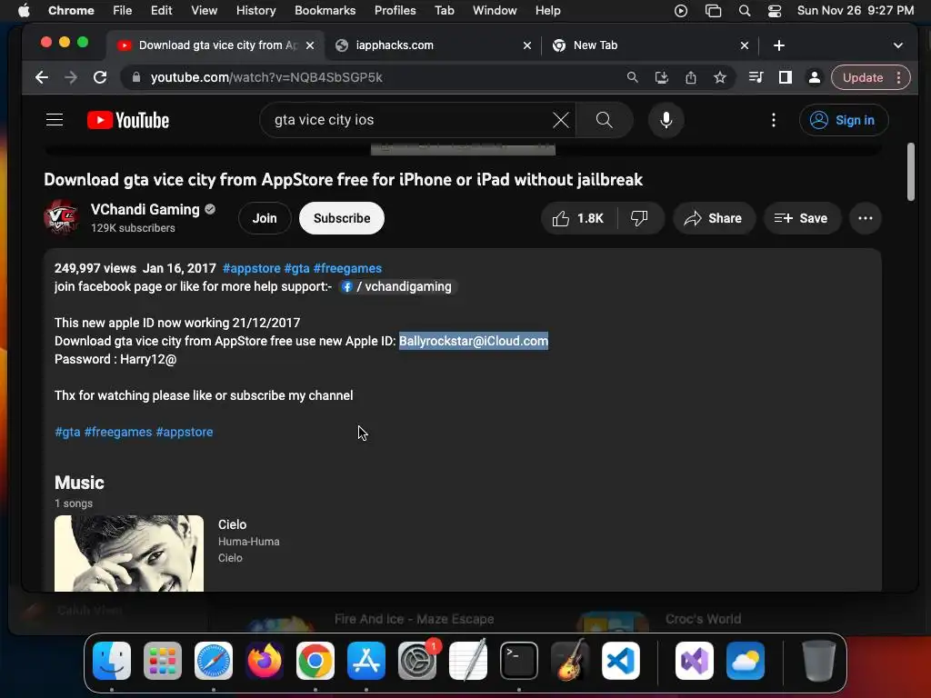This screenshot has height=698, width=931.
Task: Expand Chrome tab search chevron
Action: click(x=897, y=45)
